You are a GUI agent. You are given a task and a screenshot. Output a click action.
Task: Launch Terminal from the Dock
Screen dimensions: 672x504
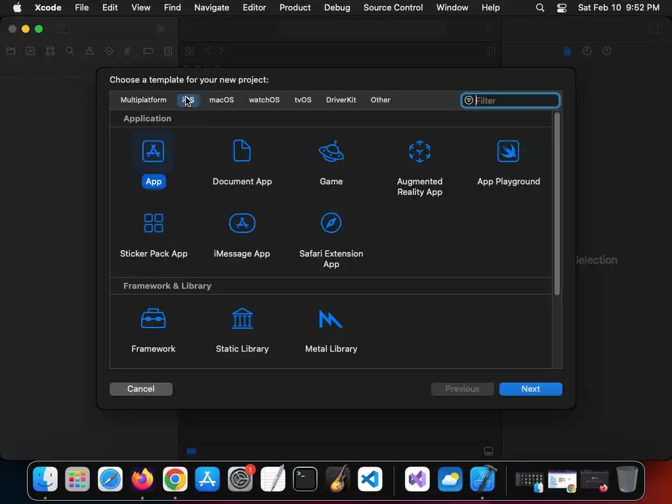tap(305, 479)
